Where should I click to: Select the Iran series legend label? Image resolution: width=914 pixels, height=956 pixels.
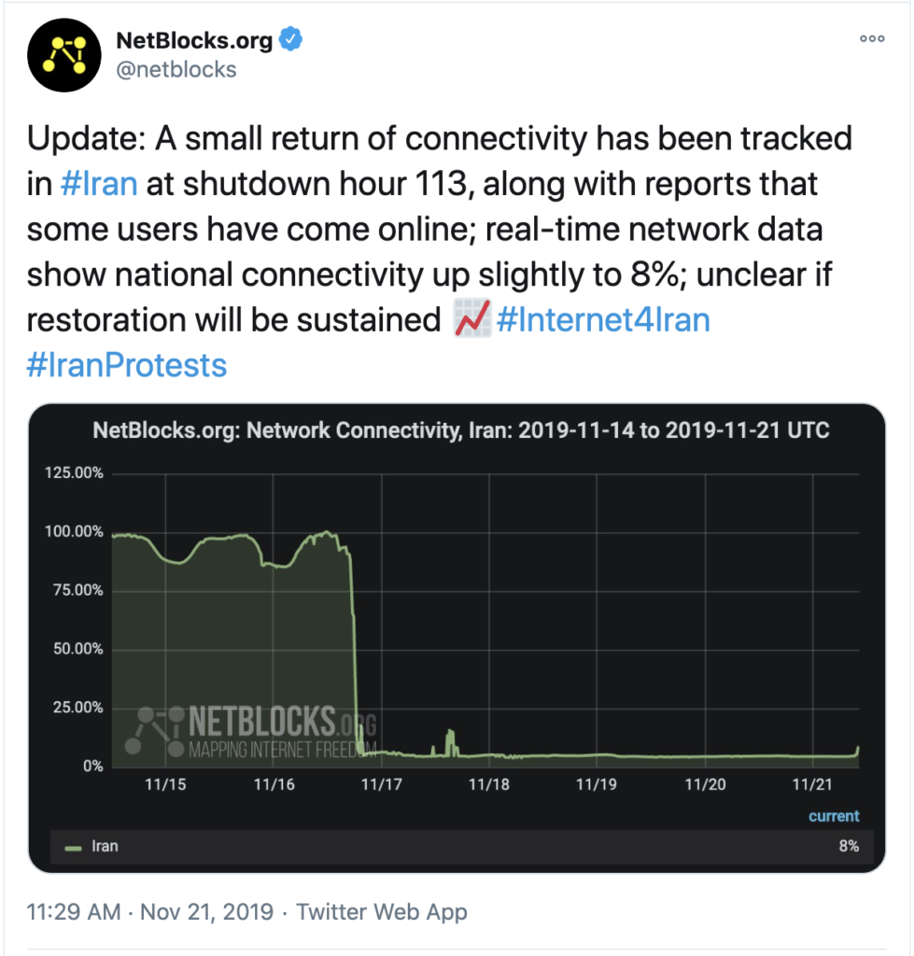pos(105,847)
